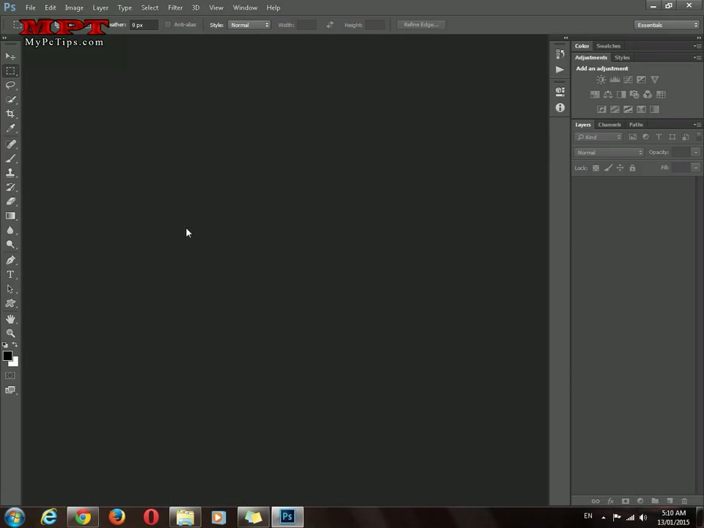
Task: Select the Eraser tool
Action: [x=10, y=202]
